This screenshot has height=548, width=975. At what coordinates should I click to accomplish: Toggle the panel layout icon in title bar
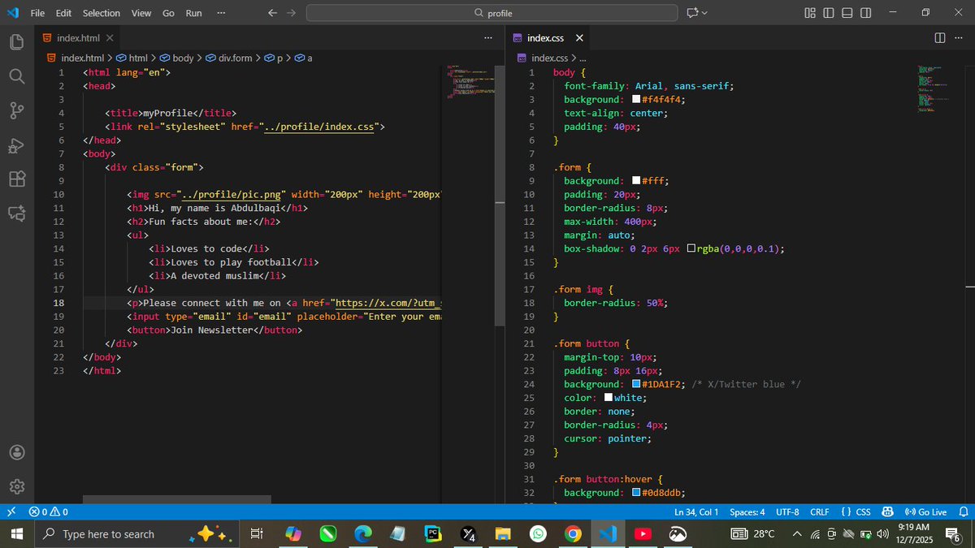(846, 13)
